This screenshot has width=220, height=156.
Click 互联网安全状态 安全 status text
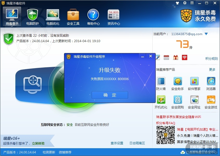(x=57, y=125)
